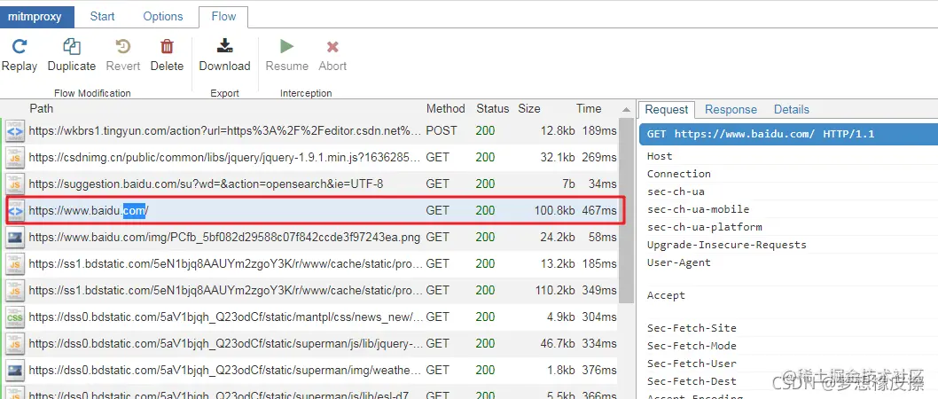This screenshot has height=399, width=938.
Task: Click the Sec-Fetch-Site header name
Action: 692,328
